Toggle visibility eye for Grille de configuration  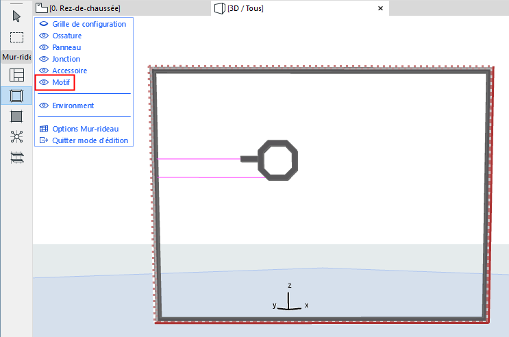44,24
